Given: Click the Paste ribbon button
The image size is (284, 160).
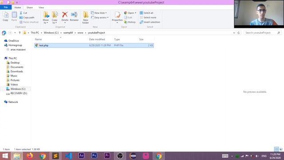Looking at the screenshot, I should 14,16.
